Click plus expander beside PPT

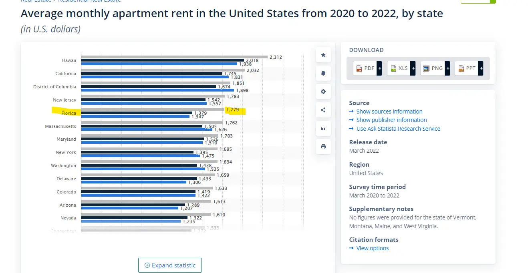coord(481,68)
